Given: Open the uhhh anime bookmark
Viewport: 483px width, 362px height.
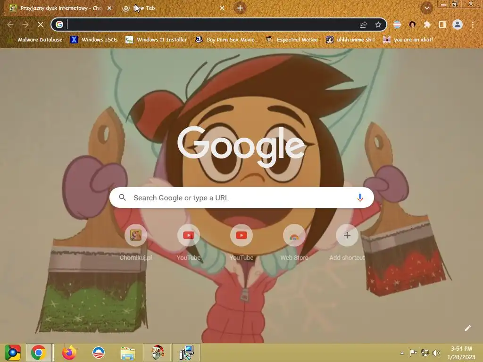Looking at the screenshot, I should point(350,40).
